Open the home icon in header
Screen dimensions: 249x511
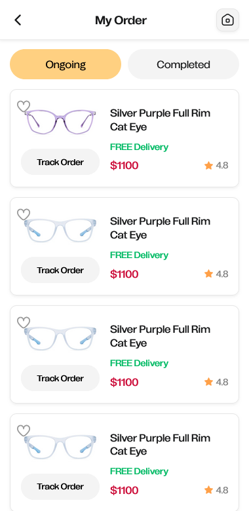pos(227,20)
